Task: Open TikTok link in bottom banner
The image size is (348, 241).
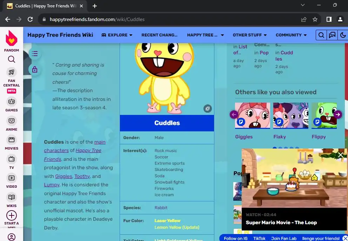Action: click(x=259, y=239)
